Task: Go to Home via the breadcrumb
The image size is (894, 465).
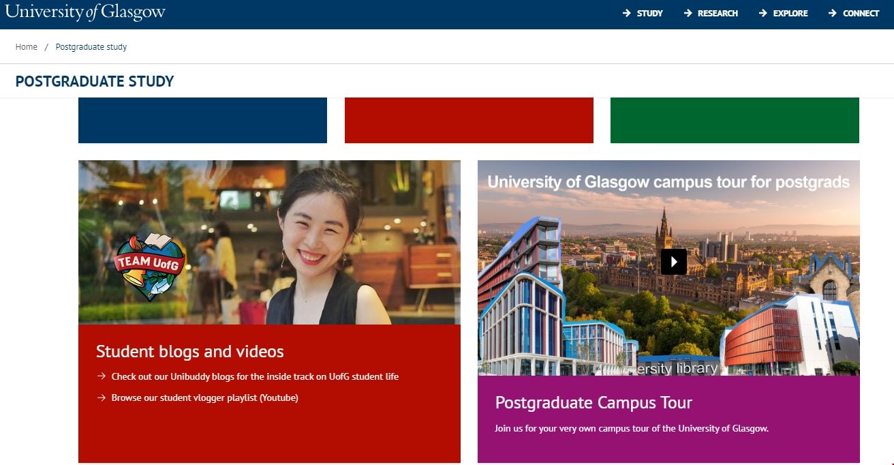Action: coord(26,46)
